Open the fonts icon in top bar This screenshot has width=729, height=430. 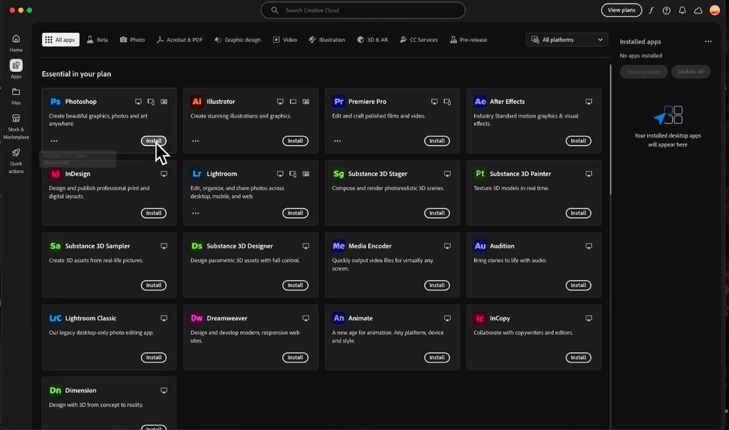[x=651, y=11]
